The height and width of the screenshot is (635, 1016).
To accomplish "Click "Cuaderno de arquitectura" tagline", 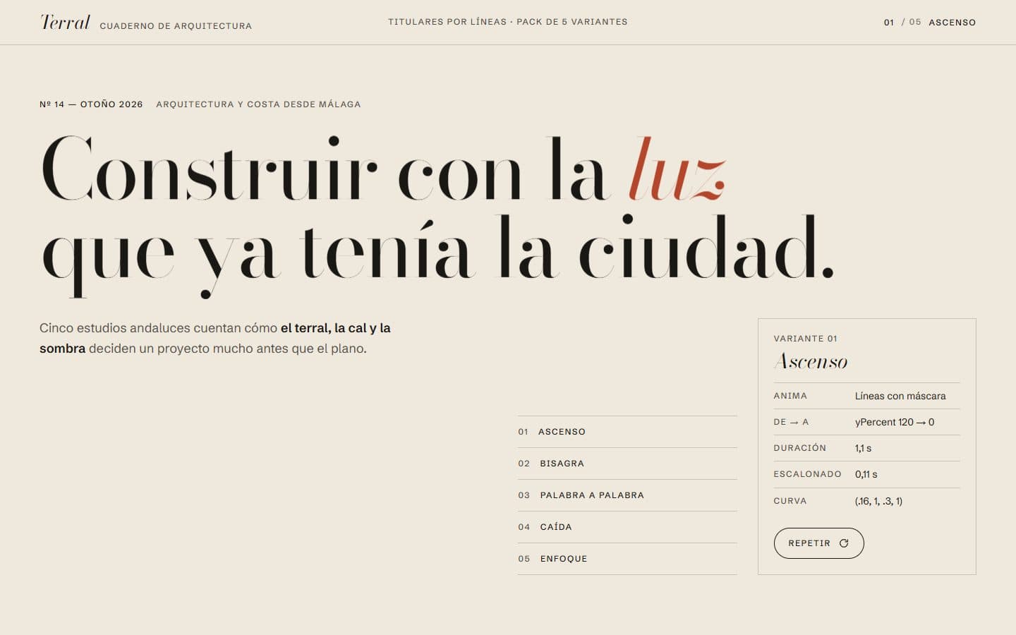I will [176, 26].
